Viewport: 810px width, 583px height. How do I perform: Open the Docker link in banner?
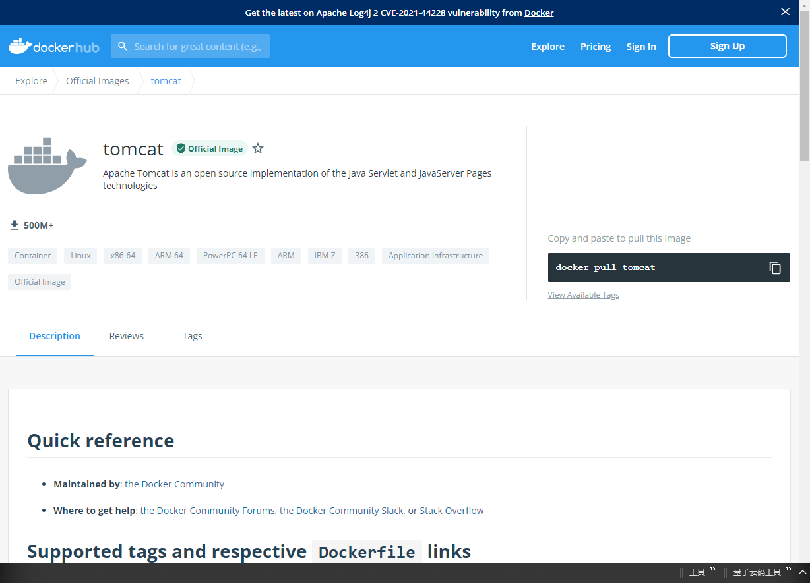pos(539,13)
